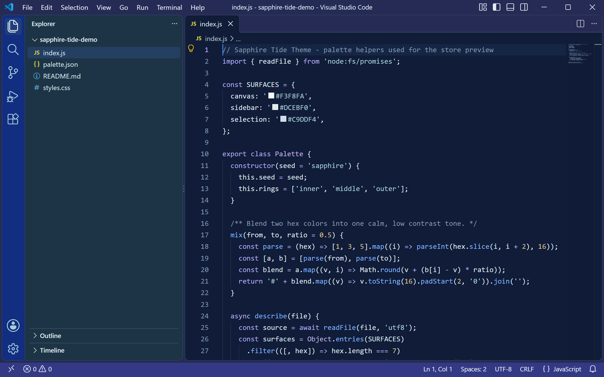Open the #F3F8FA color swatch

(x=271, y=96)
